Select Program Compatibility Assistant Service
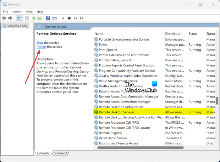This screenshot has width=220, height=162. pyautogui.click(x=127, y=70)
